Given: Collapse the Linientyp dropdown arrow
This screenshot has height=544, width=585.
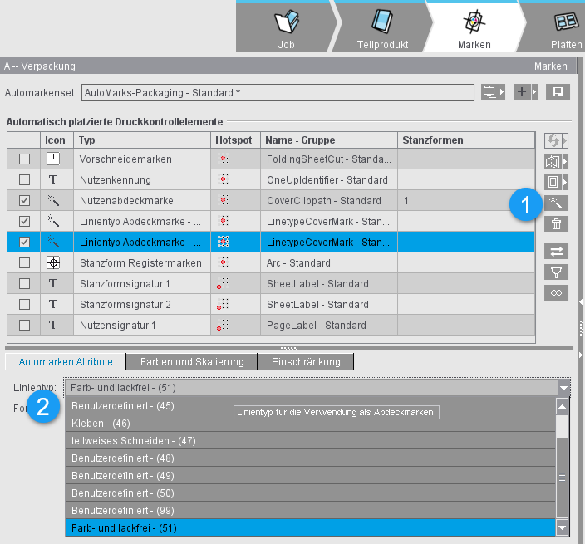Looking at the screenshot, I should [x=564, y=387].
